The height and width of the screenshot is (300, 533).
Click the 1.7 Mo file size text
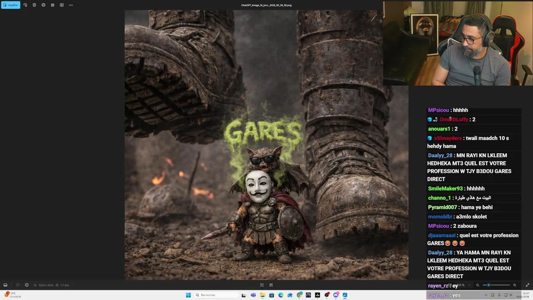click(x=65, y=285)
